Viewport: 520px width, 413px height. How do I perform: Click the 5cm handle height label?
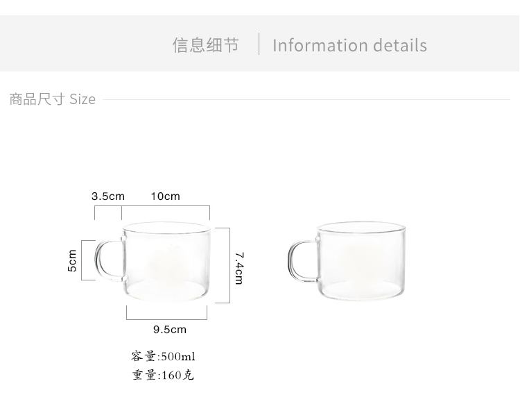click(72, 260)
